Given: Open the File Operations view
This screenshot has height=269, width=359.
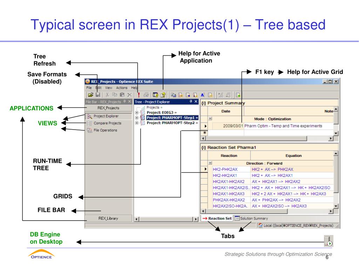Looking at the screenshot, I should coord(105,130).
